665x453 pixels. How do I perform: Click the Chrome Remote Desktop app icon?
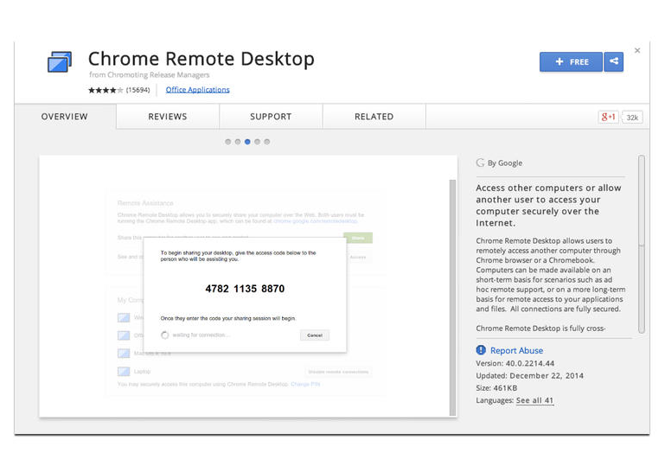pyautogui.click(x=60, y=62)
